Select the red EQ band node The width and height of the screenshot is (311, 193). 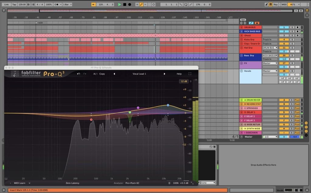click(x=91, y=120)
